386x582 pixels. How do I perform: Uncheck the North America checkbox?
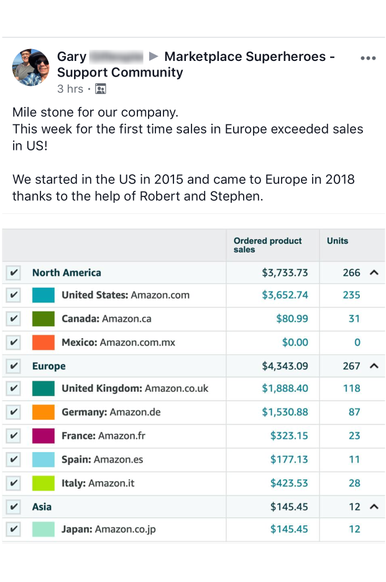click(14, 272)
